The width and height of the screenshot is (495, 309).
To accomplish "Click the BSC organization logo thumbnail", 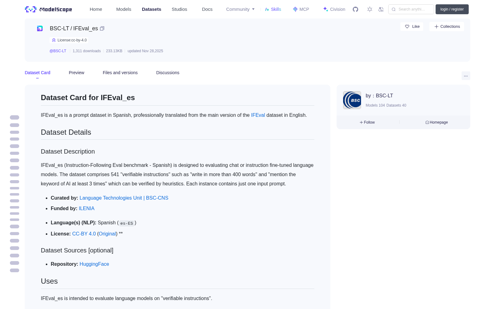I will coord(352,100).
